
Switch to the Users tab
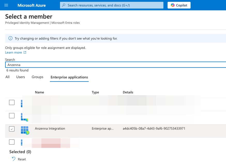21,77
